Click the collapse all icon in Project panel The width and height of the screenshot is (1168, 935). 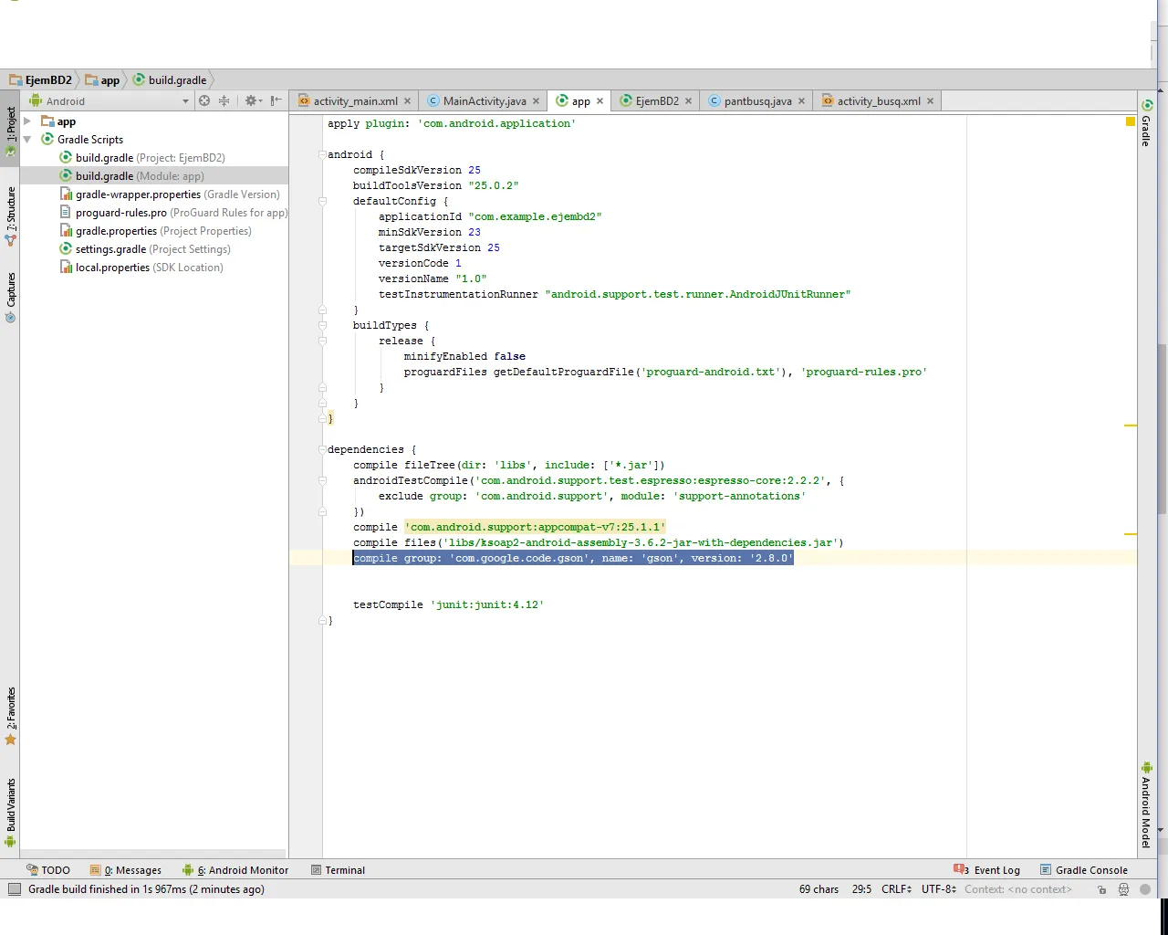224,101
